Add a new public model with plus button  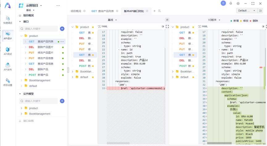(62, 101)
